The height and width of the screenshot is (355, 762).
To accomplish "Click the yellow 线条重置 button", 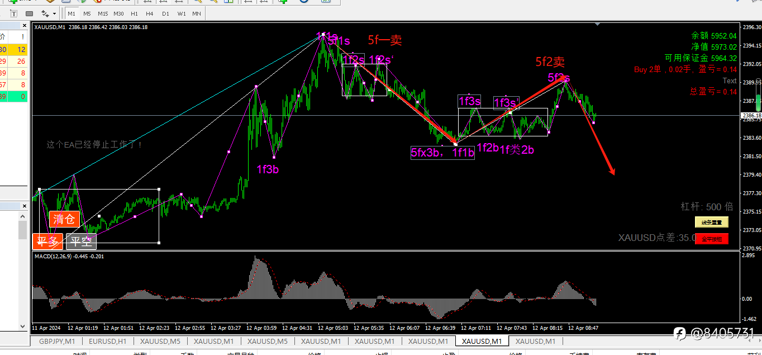I will click(712, 222).
